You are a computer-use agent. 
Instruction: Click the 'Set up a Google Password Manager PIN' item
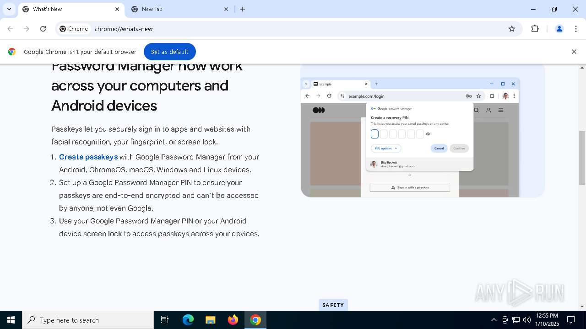159,195
